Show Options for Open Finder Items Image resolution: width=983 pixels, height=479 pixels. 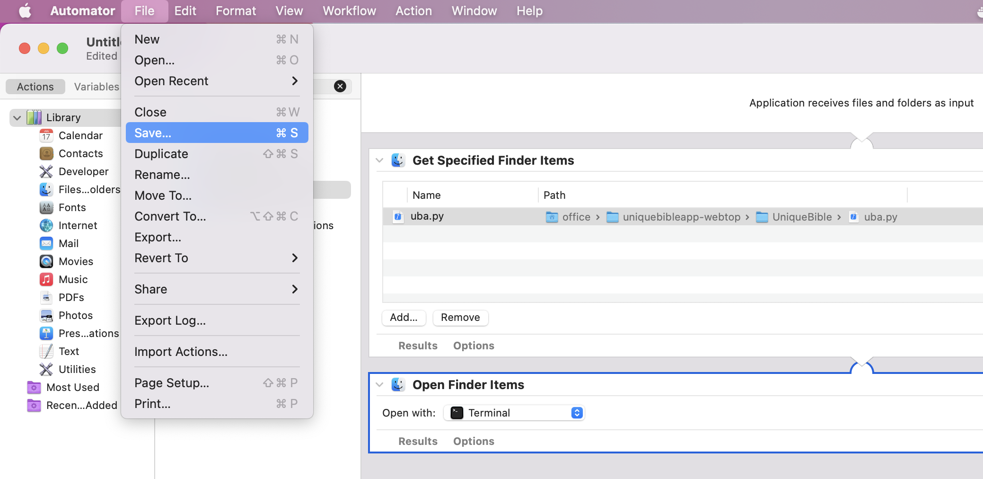coord(474,441)
